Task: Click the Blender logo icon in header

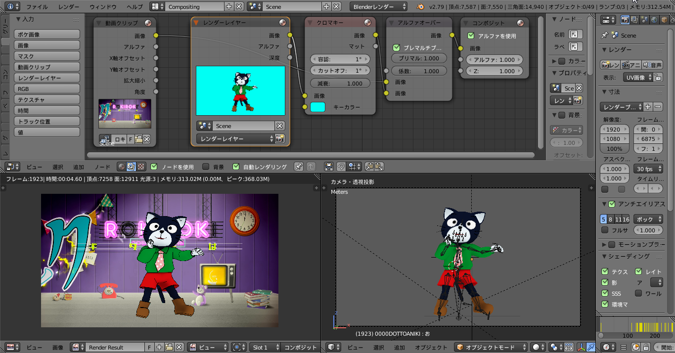Action: 420,7
